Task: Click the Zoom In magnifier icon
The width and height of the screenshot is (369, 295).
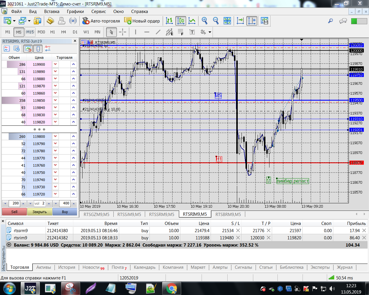Action: [205, 21]
